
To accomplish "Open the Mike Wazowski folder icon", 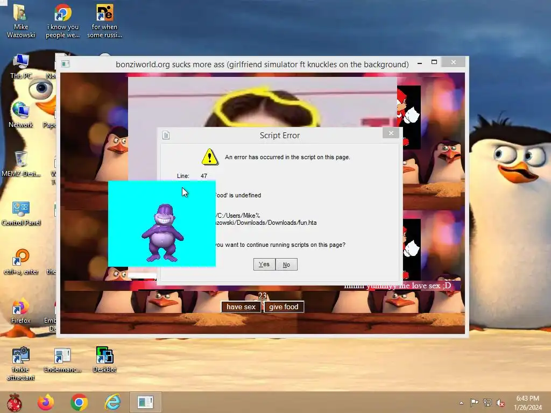I will (x=21, y=20).
